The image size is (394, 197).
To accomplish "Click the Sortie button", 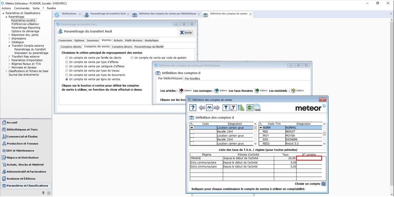I will click(186, 32).
